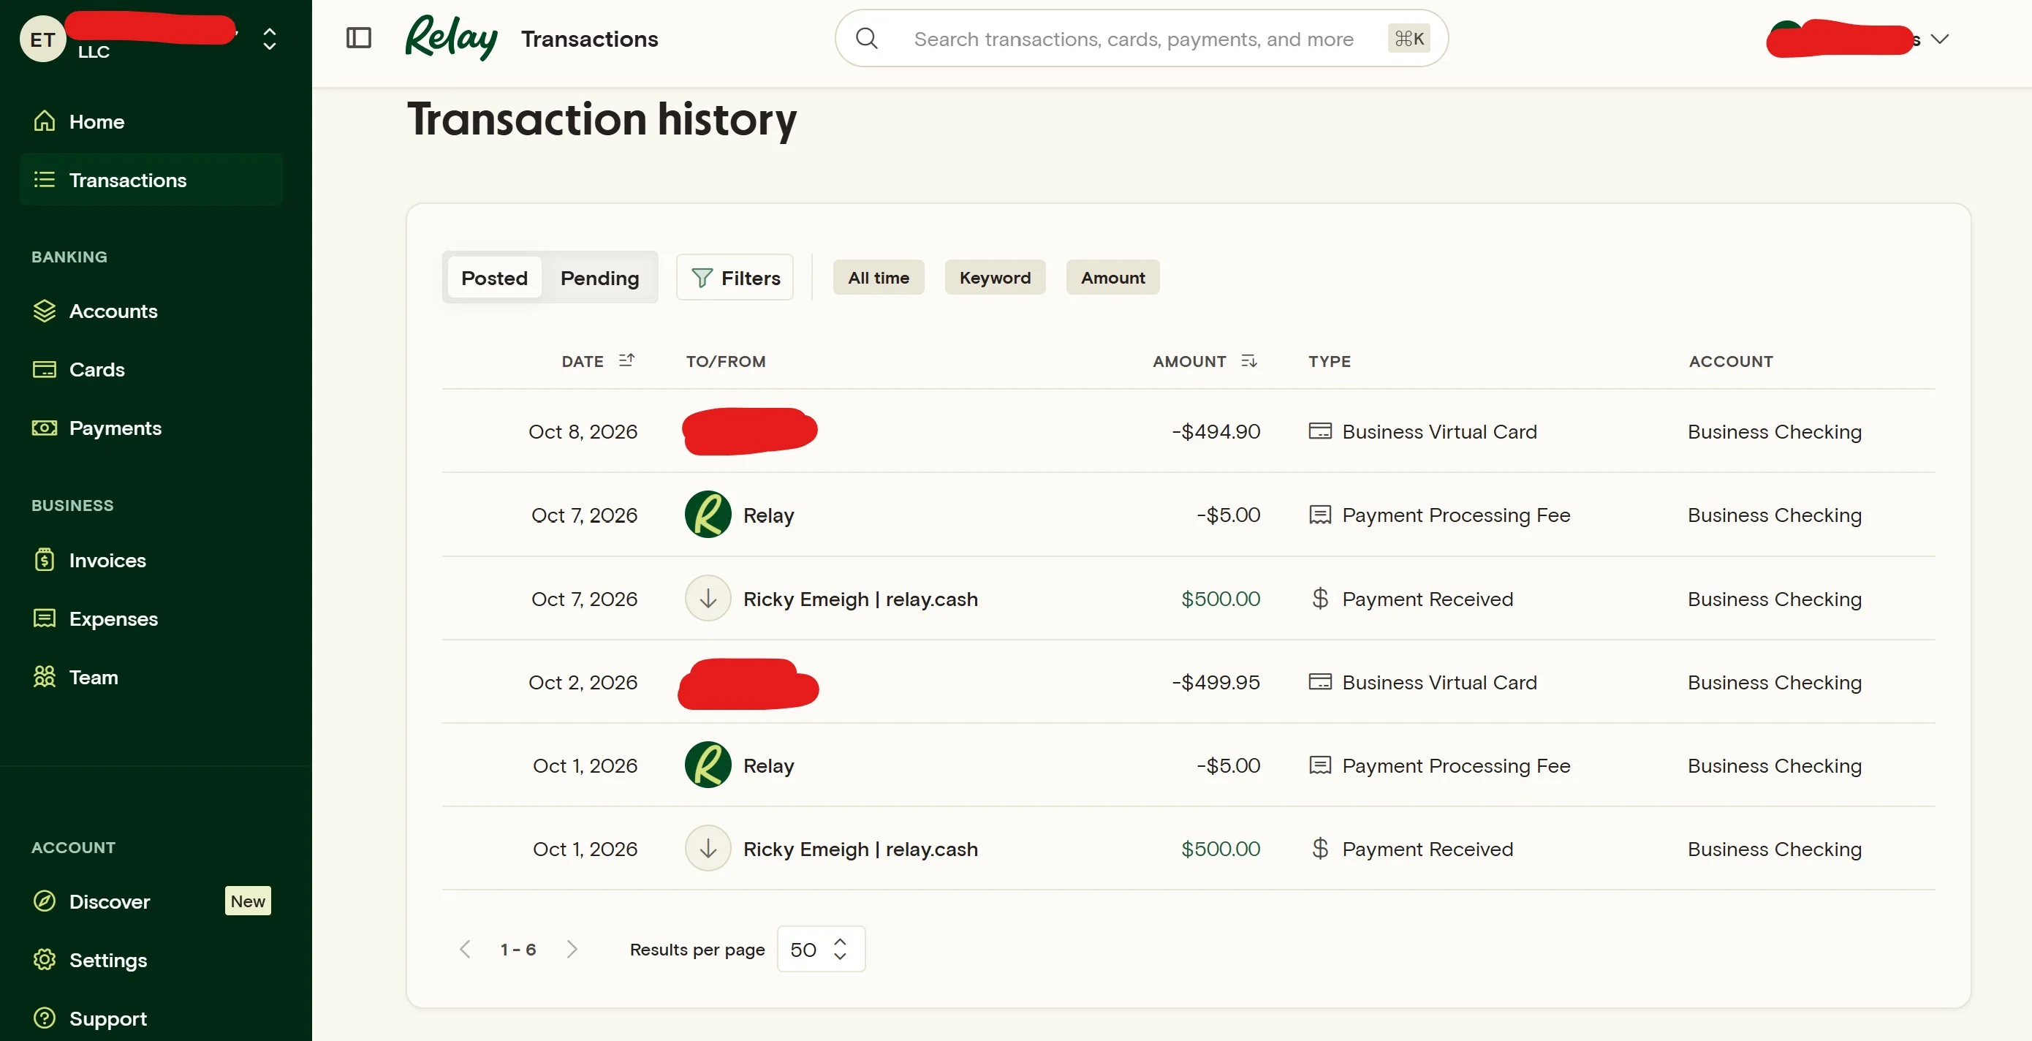Open Home from the sidebar
Viewport: 2032px width, 1041px height.
coord(79,121)
